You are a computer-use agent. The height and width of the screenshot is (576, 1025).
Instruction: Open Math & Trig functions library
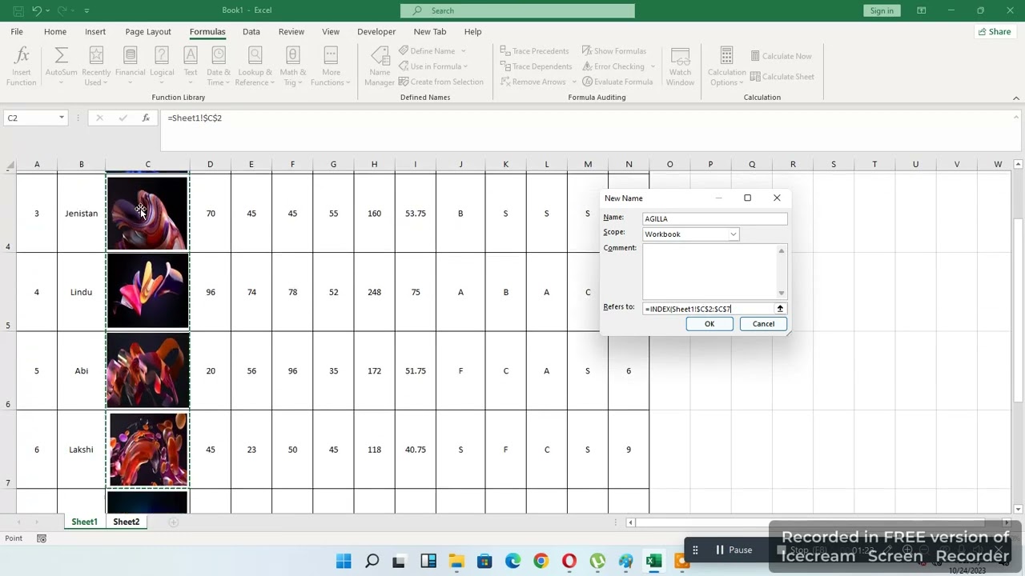pyautogui.click(x=293, y=66)
